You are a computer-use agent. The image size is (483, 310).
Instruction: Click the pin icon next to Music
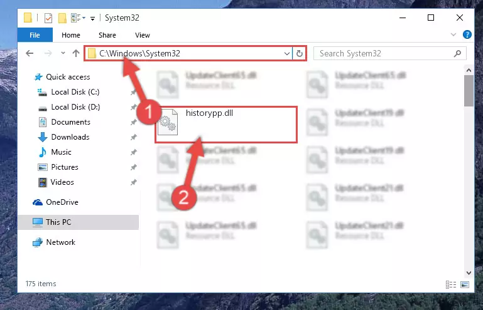pos(133,152)
